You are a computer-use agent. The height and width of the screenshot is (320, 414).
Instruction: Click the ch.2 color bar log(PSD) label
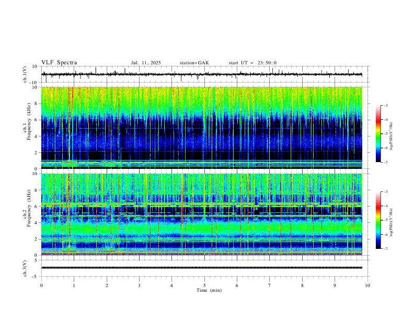pyautogui.click(x=392, y=223)
